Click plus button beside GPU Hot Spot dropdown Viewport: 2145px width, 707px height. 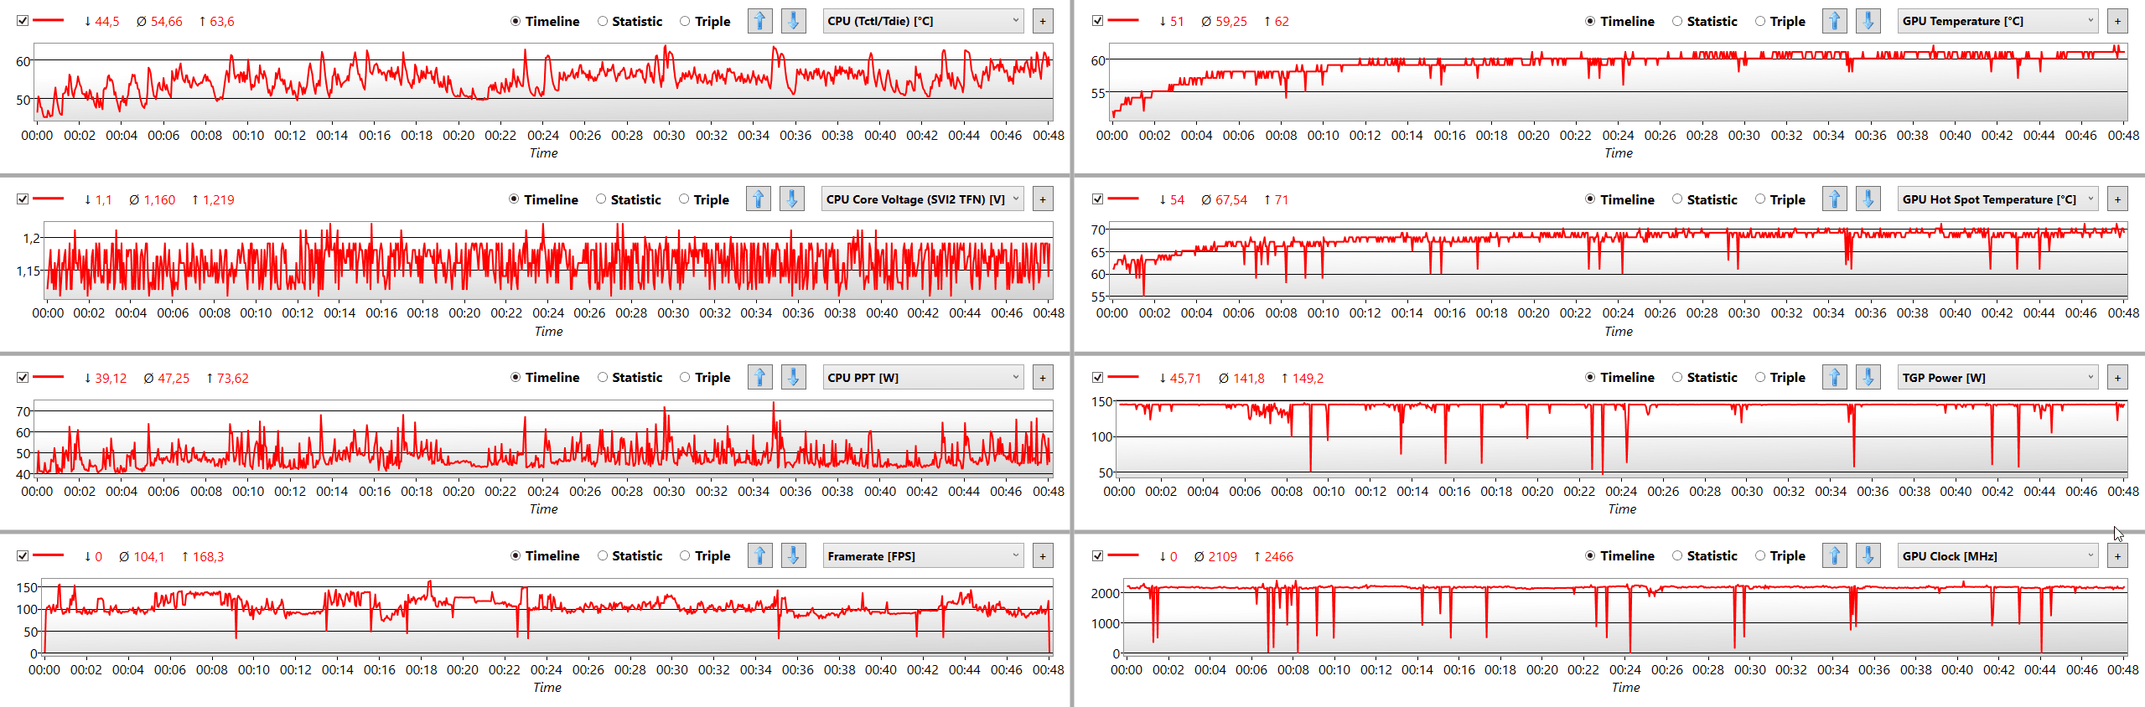2117,199
